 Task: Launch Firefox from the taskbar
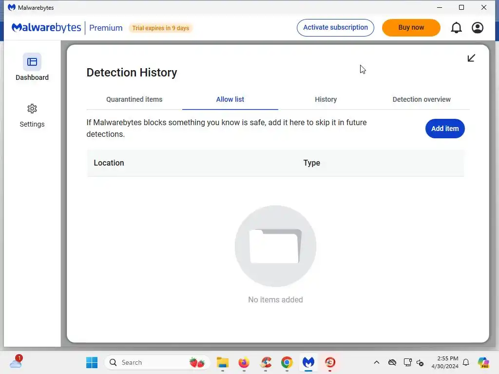244,362
